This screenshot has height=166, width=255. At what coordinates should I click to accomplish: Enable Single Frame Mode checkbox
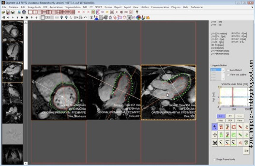click(x=214, y=159)
